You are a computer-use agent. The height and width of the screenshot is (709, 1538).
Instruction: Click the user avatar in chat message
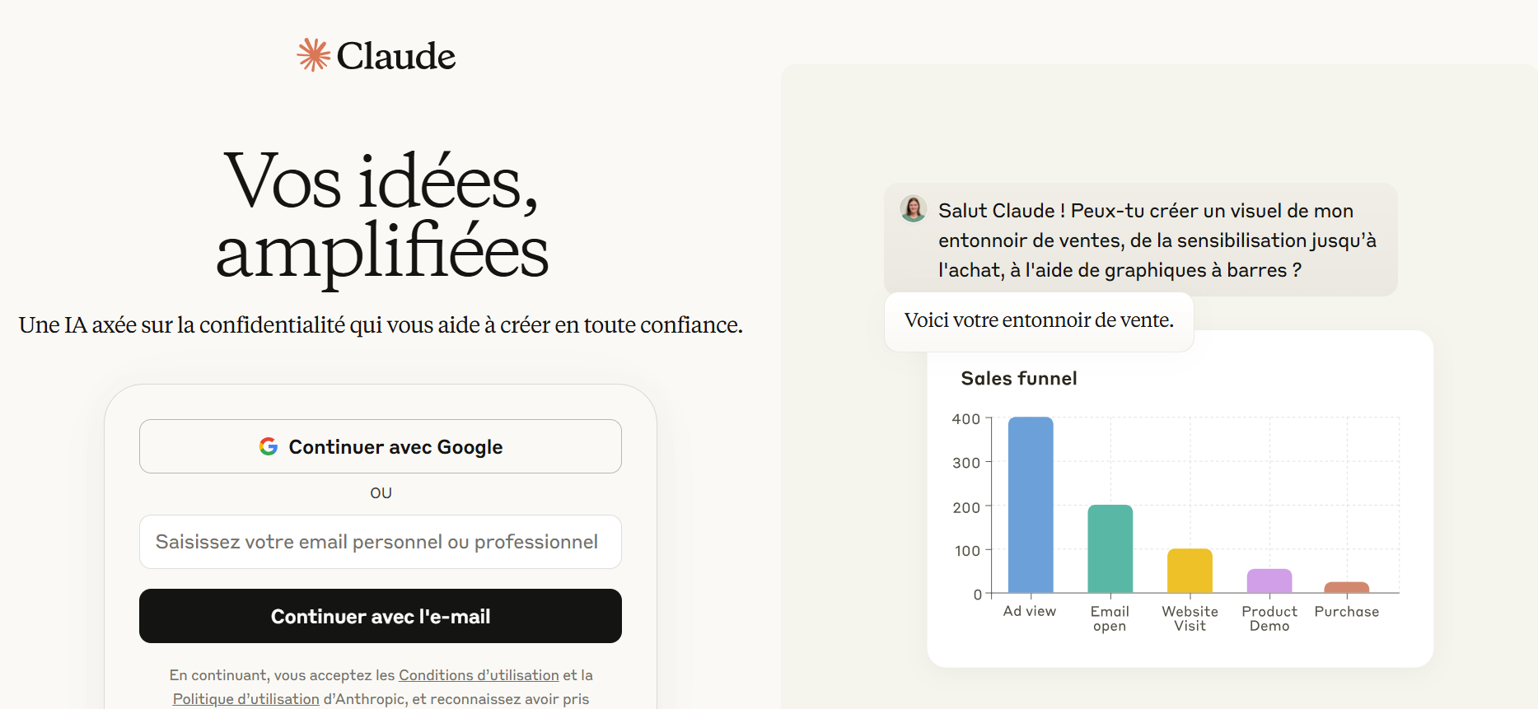[913, 209]
